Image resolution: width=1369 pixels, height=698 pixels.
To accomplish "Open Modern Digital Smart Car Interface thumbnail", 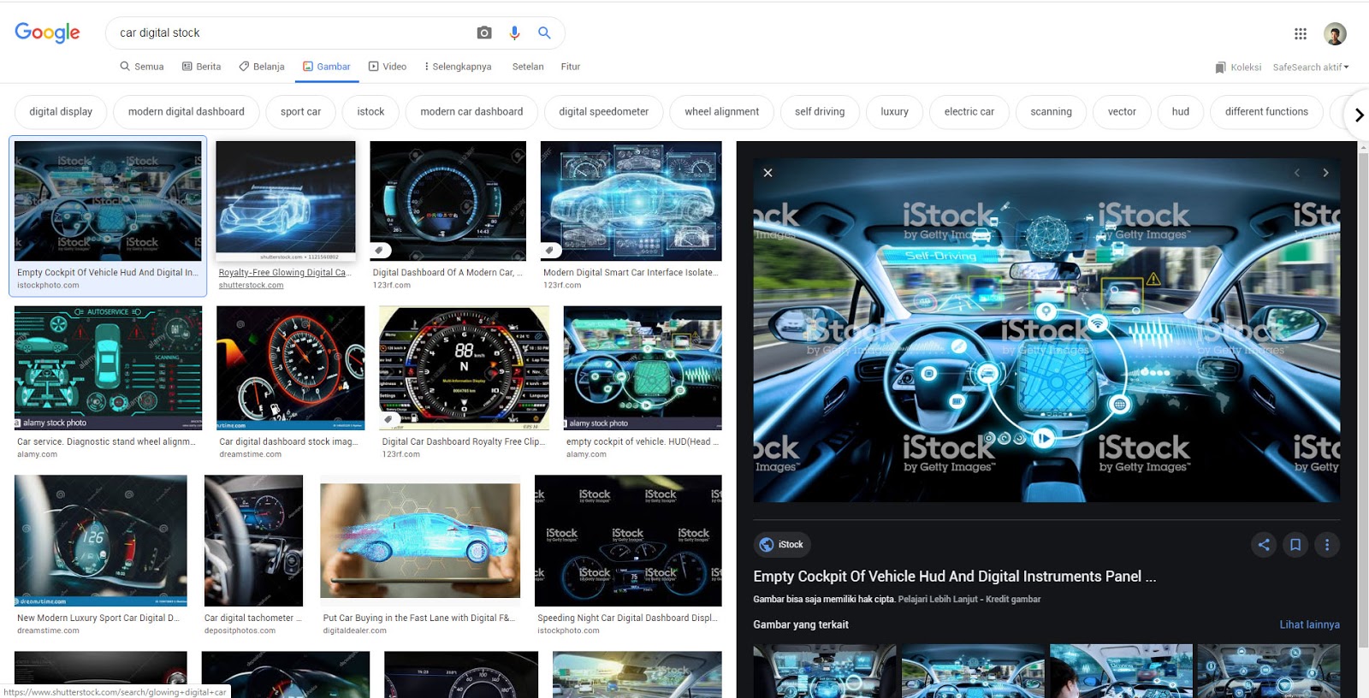I will 631,201.
